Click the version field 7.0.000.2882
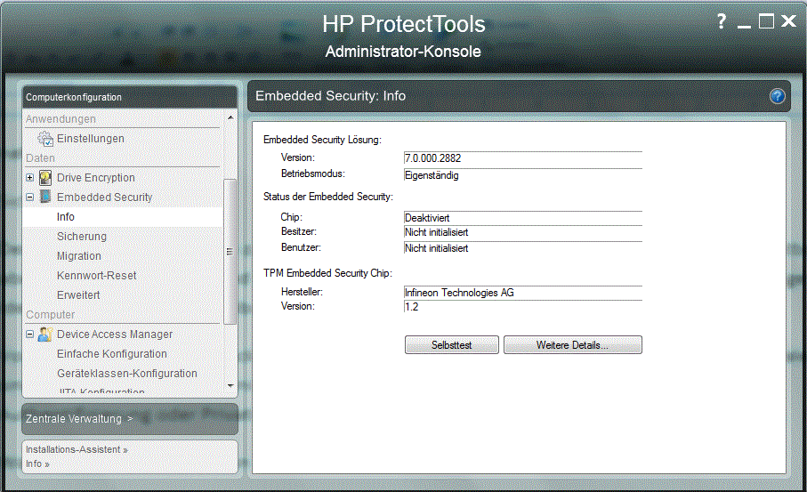807x492 pixels. [x=523, y=158]
